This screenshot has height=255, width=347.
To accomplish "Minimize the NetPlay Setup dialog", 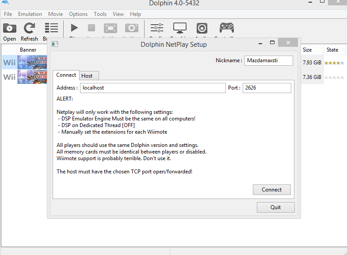I will click(x=260, y=43).
